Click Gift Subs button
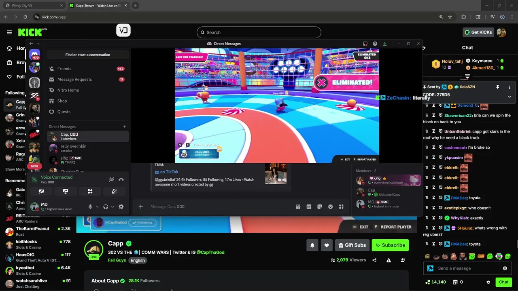The width and height of the screenshot is (518, 291). (x=352, y=245)
